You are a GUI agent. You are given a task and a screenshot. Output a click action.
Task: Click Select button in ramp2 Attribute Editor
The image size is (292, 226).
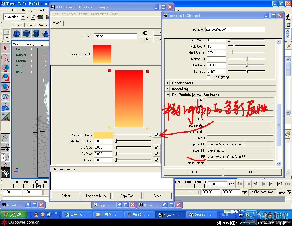(66, 196)
